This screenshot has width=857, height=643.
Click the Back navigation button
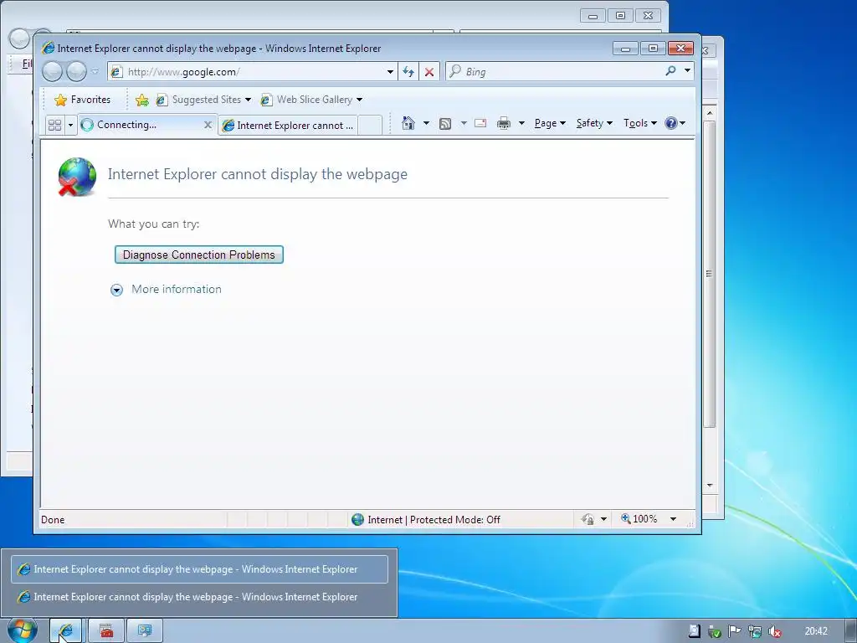[x=53, y=71]
